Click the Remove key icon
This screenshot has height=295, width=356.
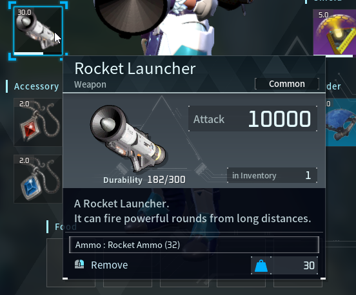79,264
